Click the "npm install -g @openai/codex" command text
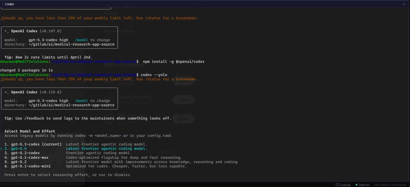The image size is (410, 187). pyautogui.click(x=174, y=61)
